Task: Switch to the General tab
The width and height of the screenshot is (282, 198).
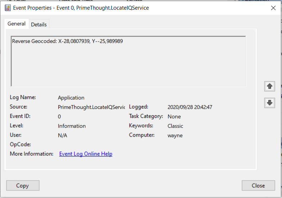Action: (17, 24)
